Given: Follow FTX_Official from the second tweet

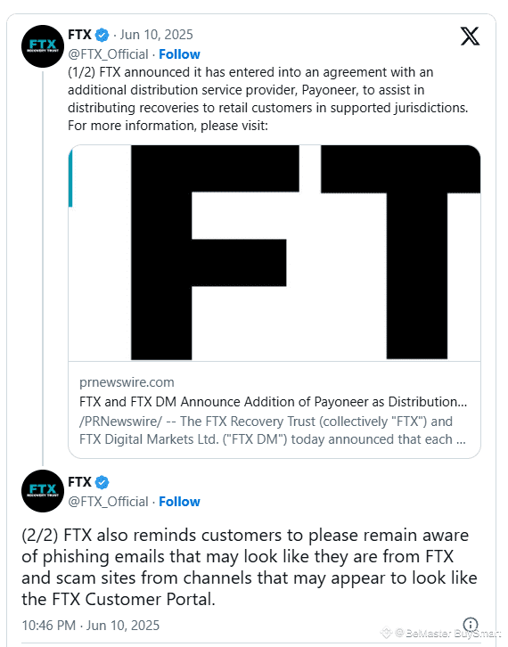Looking at the screenshot, I should (x=179, y=502).
